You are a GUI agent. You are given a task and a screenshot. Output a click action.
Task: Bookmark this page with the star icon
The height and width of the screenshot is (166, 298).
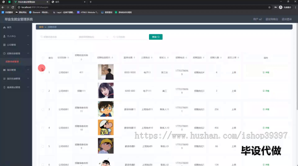(269, 7)
